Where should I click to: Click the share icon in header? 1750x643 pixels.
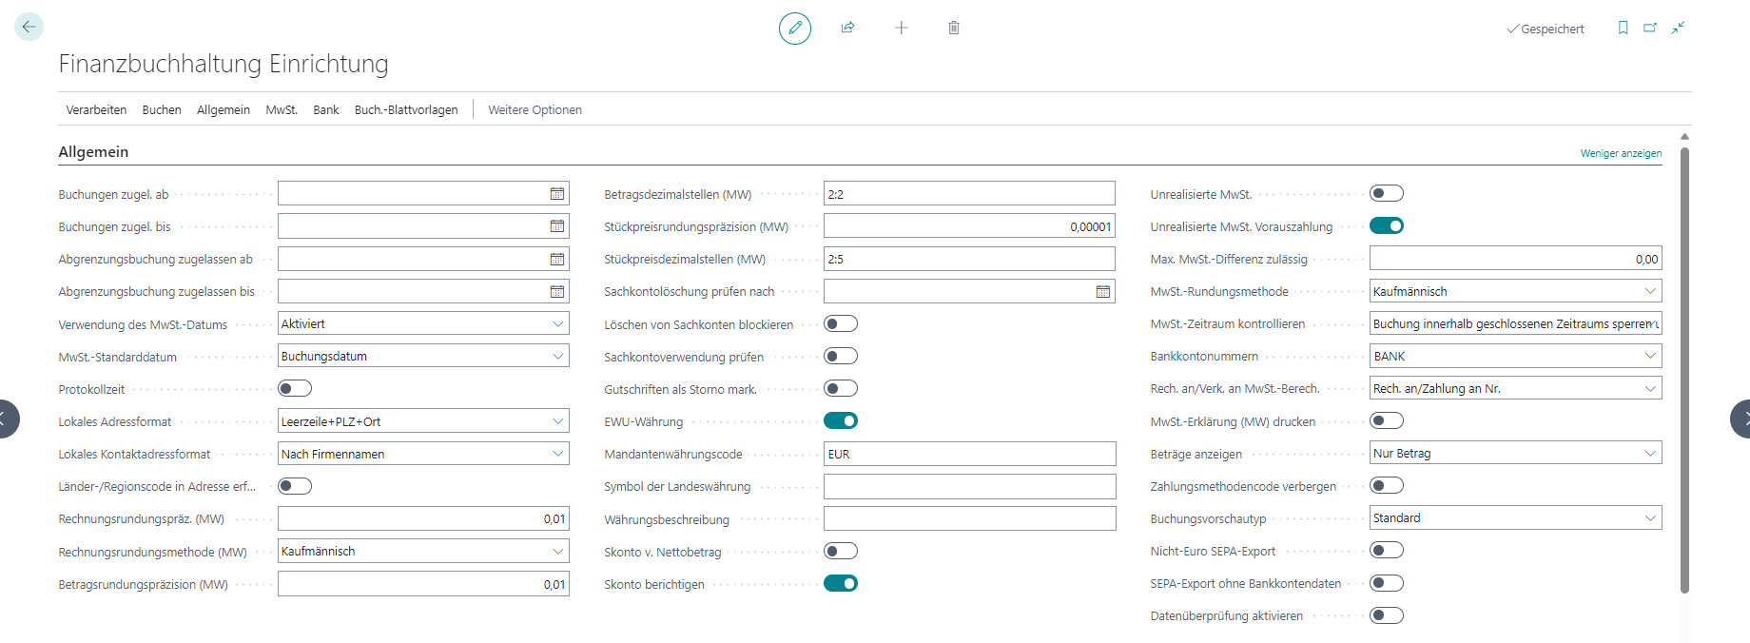pyautogui.click(x=847, y=28)
